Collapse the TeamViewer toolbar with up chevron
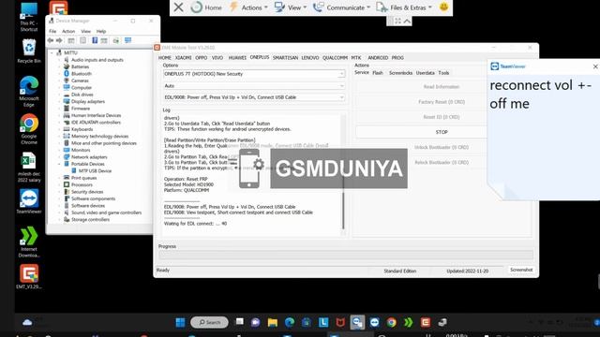600x337 pixels. 407,21
